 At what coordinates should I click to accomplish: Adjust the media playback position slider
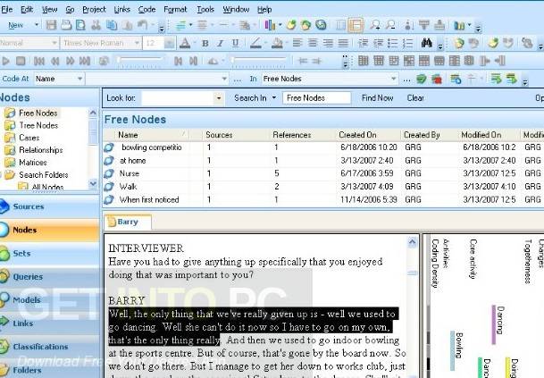(139, 61)
